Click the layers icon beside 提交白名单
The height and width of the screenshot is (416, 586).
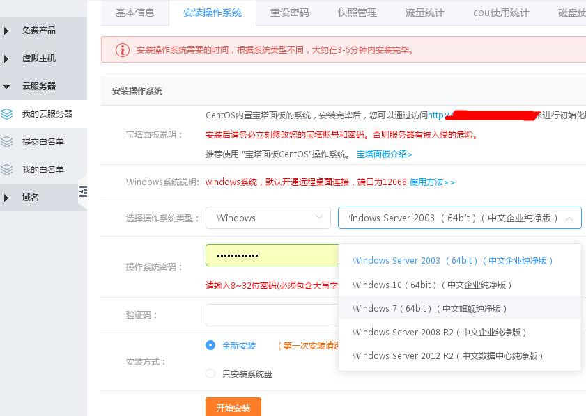coord(7,142)
